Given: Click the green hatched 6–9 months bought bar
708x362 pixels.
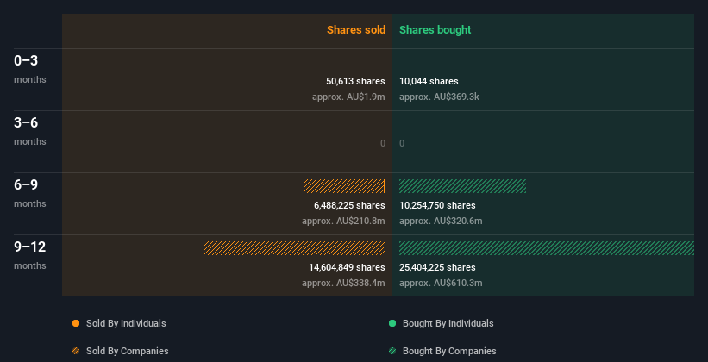Looking at the screenshot, I should [x=462, y=186].
